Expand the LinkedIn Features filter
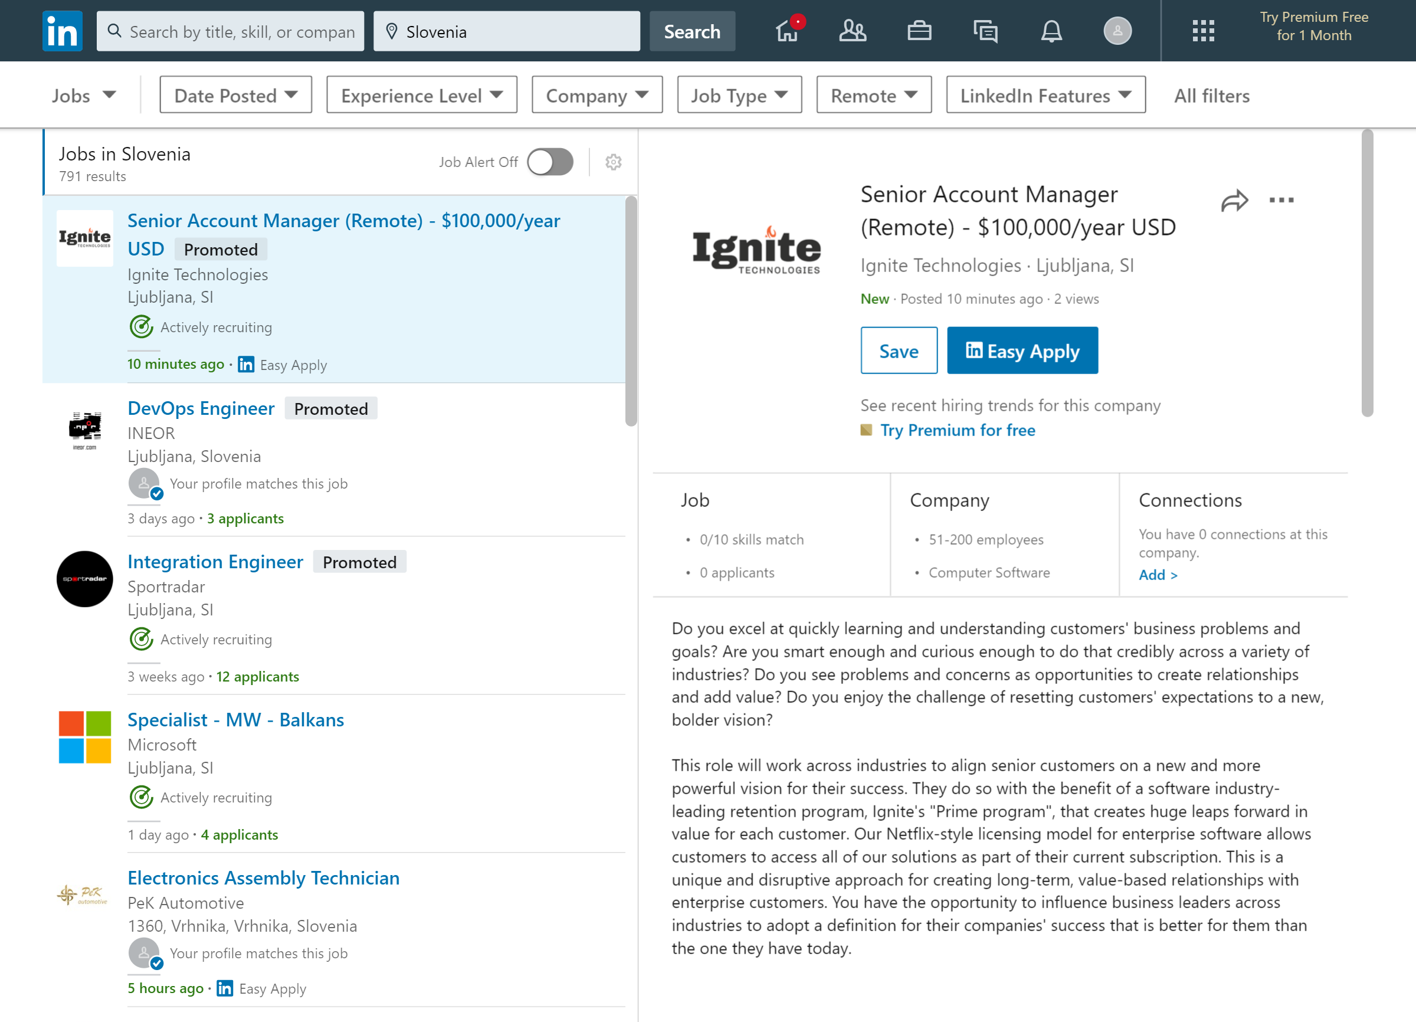Viewport: 1416px width, 1022px height. (x=1045, y=95)
